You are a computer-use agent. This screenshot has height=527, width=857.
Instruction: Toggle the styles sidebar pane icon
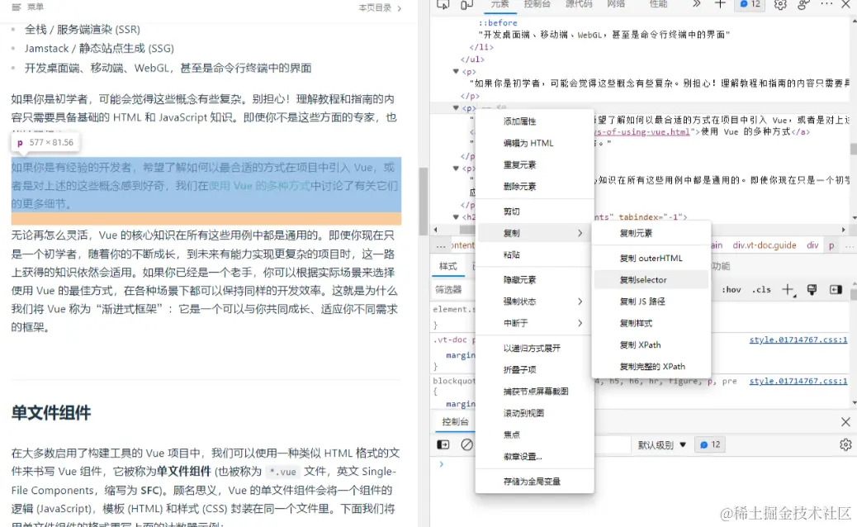tap(836, 290)
